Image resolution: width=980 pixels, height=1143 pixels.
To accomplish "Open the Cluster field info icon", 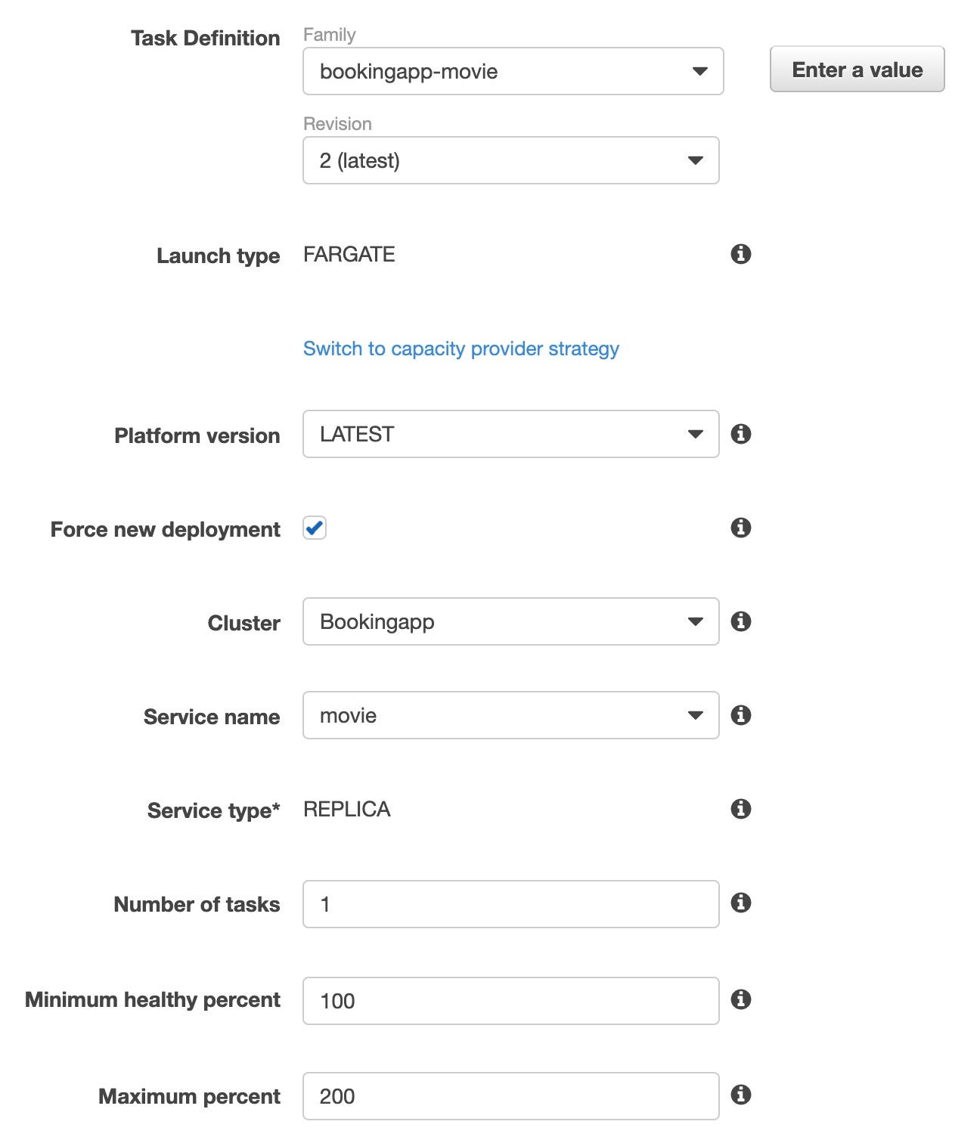I will click(x=741, y=621).
